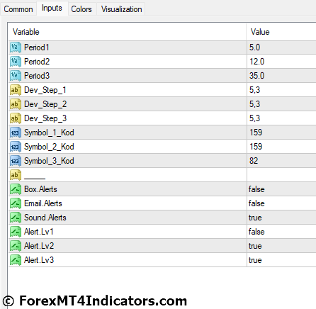Edit the Period2 value field 12.0
The image size is (316, 309).
tap(281, 62)
